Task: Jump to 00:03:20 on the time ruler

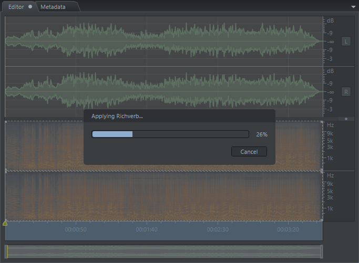Action: click(289, 229)
